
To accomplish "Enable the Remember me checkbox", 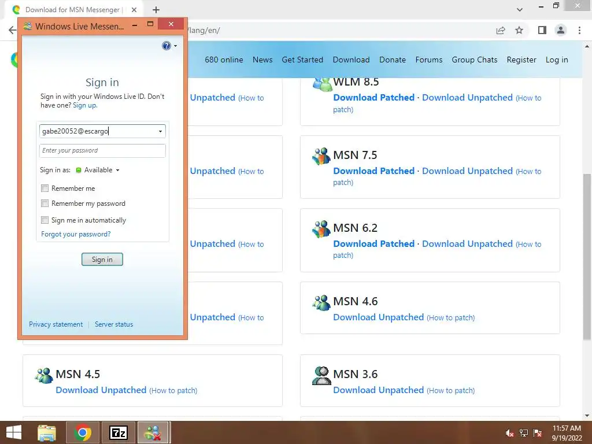I will pos(45,188).
